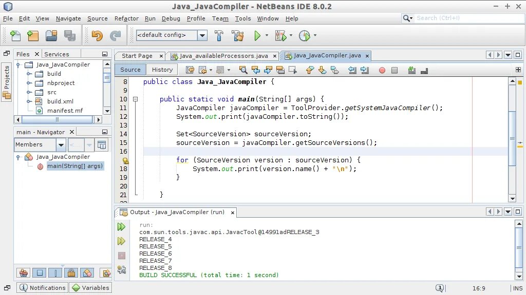This screenshot has height=295, width=526.
Task: Toggle the Highlight Search icon in editor toolbar
Action: [x=280, y=70]
